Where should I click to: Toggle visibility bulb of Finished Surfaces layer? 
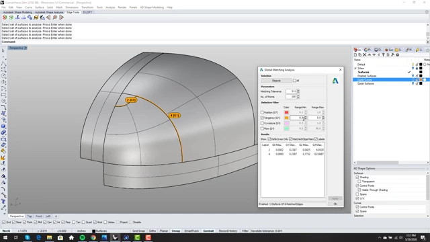click(x=413, y=76)
